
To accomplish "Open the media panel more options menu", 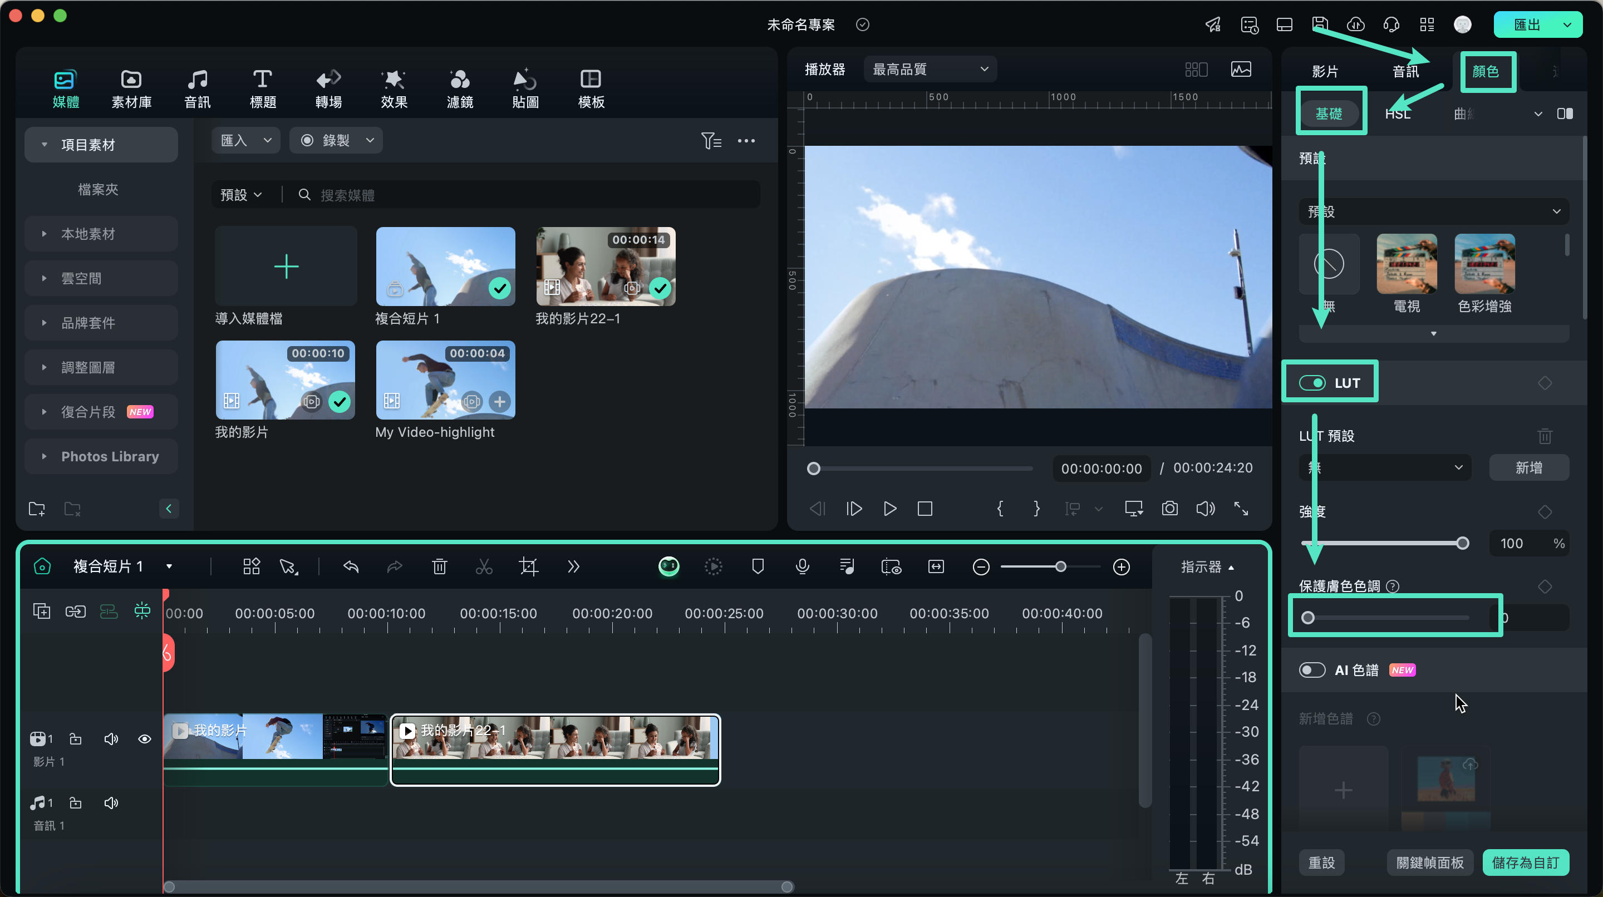I will point(746,141).
